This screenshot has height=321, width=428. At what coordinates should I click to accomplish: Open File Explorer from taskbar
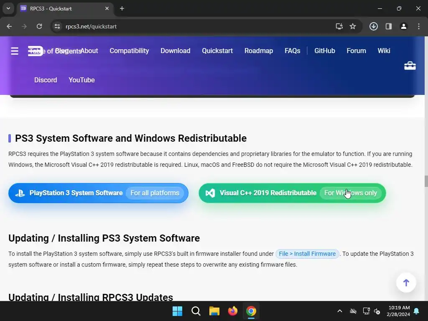coord(214,311)
